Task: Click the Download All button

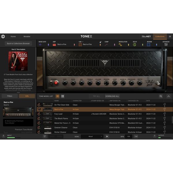Action: 112,96
